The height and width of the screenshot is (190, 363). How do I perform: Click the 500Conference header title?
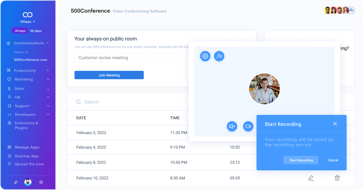[90, 11]
